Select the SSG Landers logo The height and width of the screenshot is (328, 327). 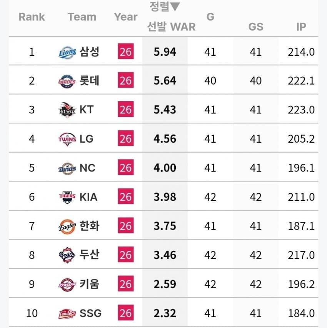(x=67, y=314)
